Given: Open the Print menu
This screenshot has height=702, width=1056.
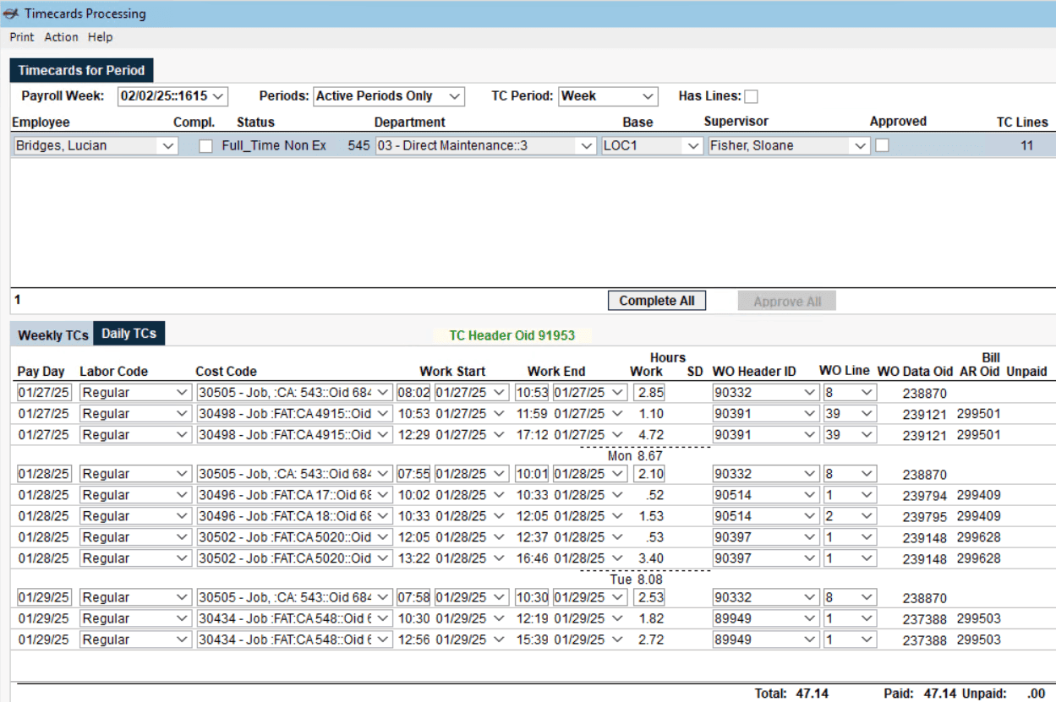Looking at the screenshot, I should tap(21, 36).
